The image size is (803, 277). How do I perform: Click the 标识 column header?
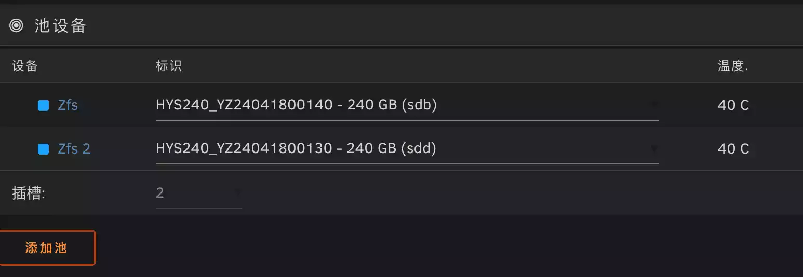169,66
